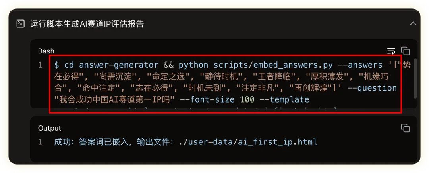Click the Output label
Screen dimensions: 429x173
pyautogui.click(x=50, y=128)
